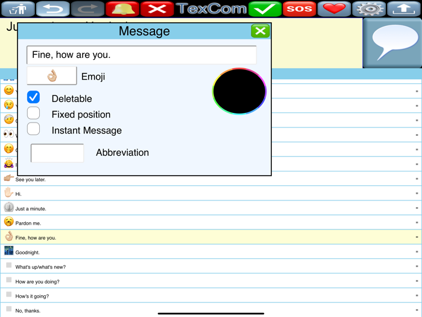The height and width of the screenshot is (317, 422).
Task: Tap the bandaged head emoji list icon
Action: [9, 119]
